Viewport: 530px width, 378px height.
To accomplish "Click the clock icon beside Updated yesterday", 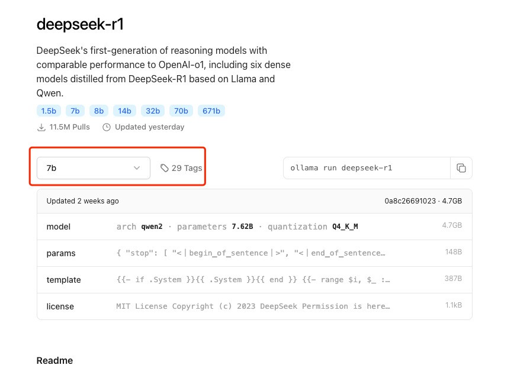I will coord(107,127).
